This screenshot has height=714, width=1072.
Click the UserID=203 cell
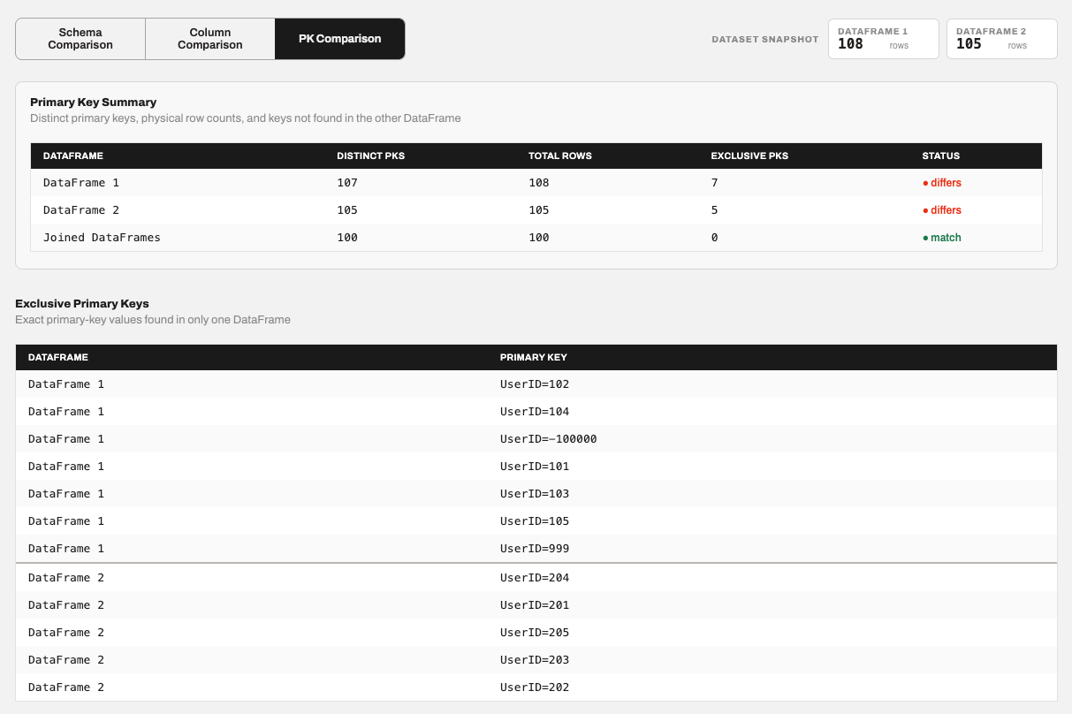[535, 660]
